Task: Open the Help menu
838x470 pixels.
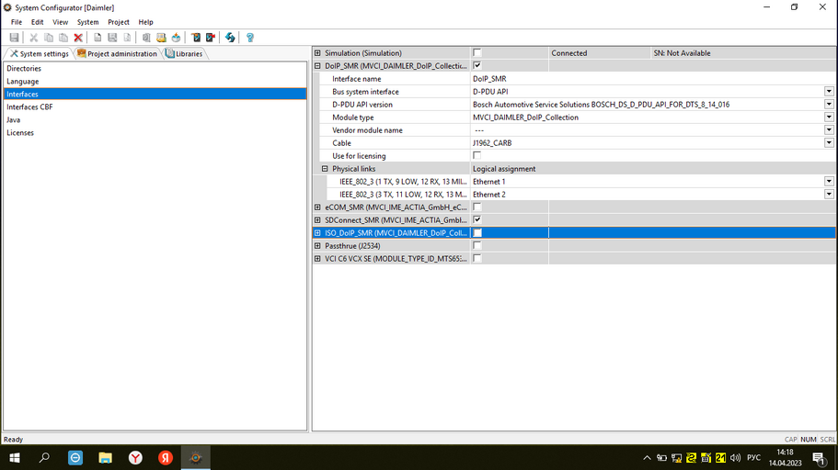Action: tap(145, 22)
